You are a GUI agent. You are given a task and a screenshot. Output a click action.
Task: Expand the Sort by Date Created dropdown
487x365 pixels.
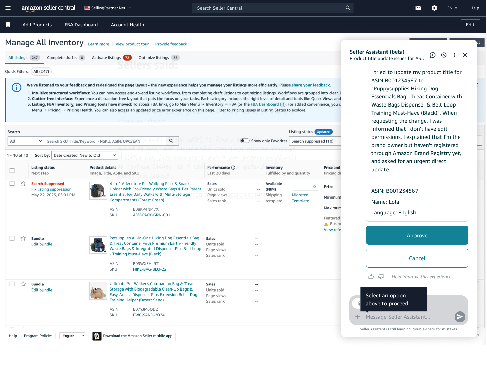click(85, 155)
